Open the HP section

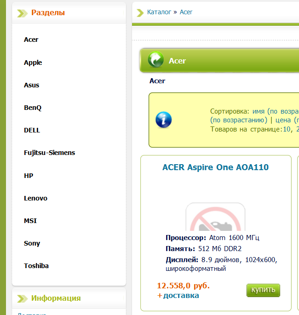(29, 176)
